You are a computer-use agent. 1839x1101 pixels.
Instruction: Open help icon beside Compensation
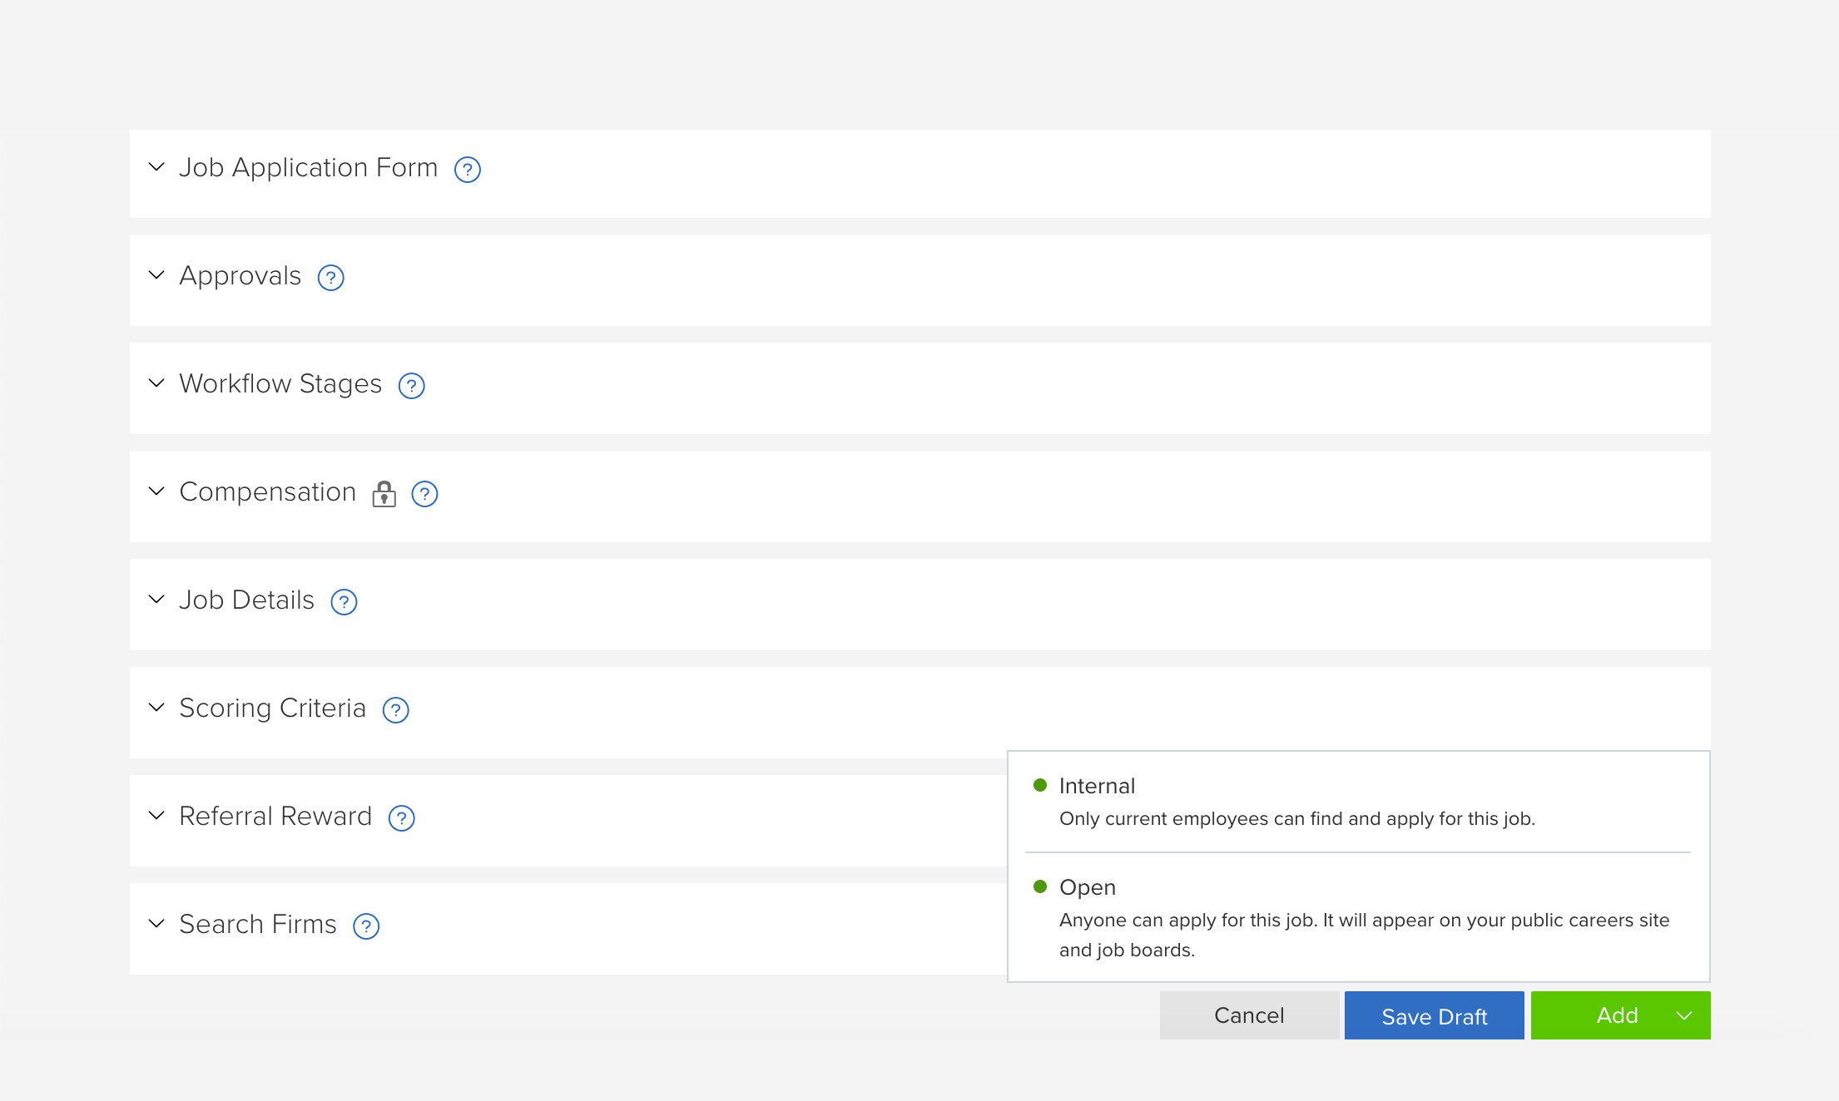[425, 494]
